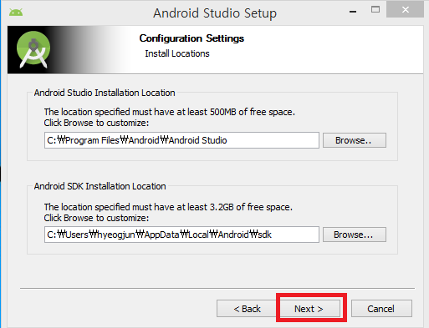Click the text mentioning 3.2GB of free space

[x=168, y=207]
